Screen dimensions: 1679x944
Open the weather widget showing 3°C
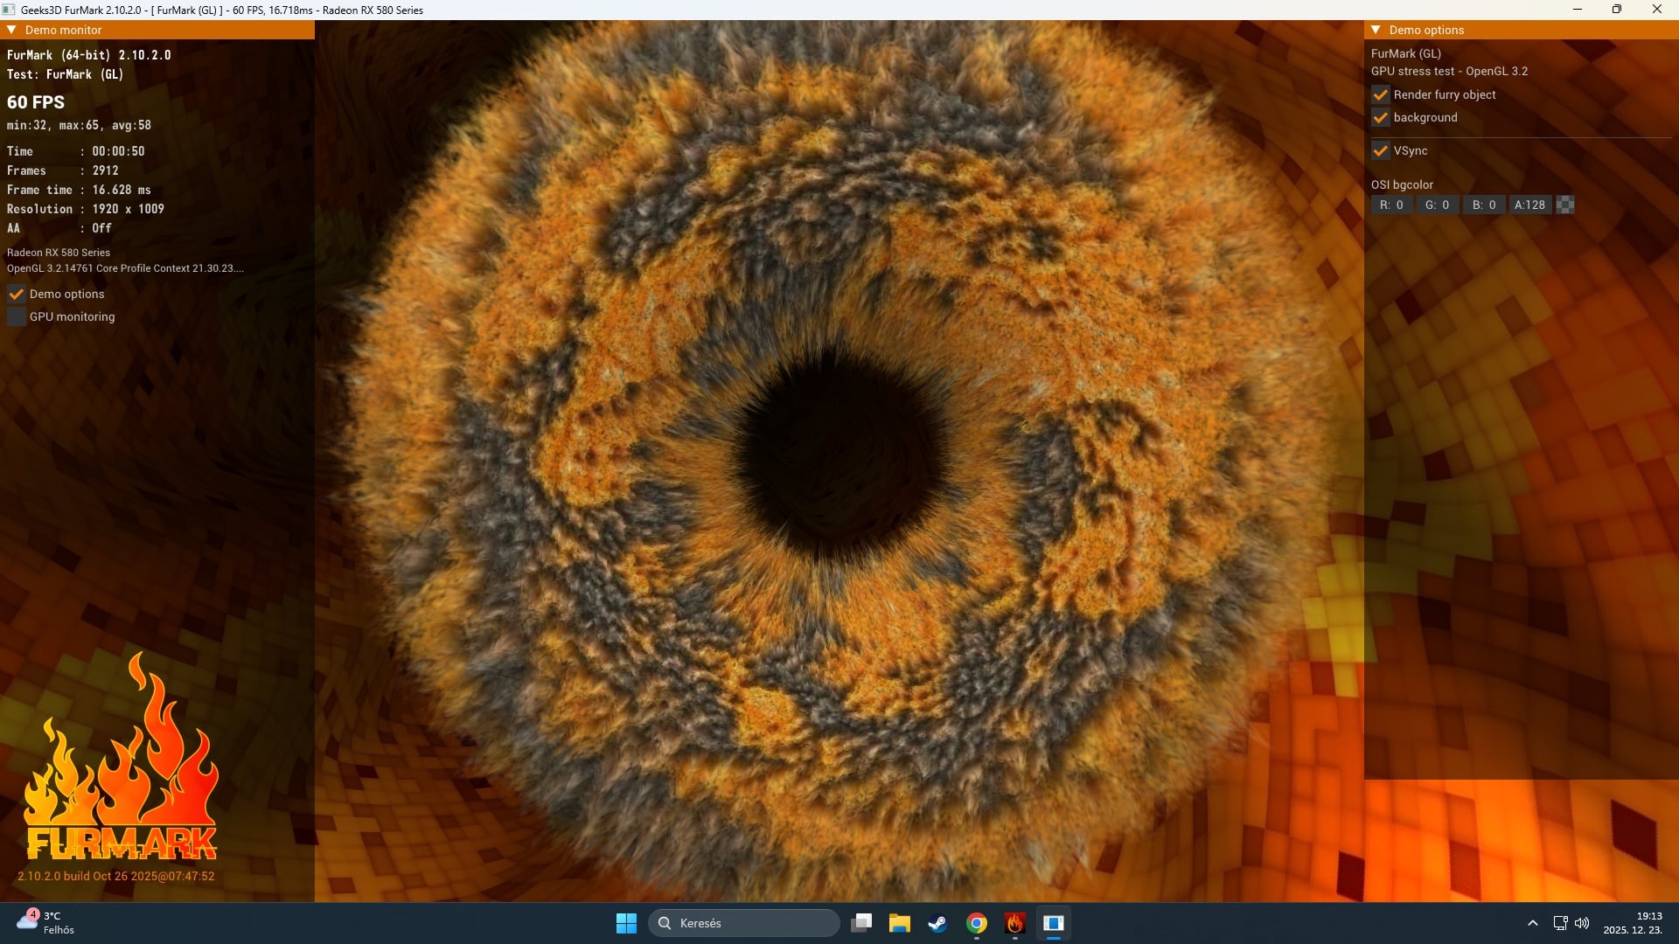click(45, 922)
